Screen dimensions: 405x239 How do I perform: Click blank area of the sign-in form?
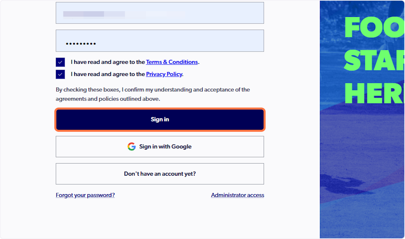(x=160, y=219)
